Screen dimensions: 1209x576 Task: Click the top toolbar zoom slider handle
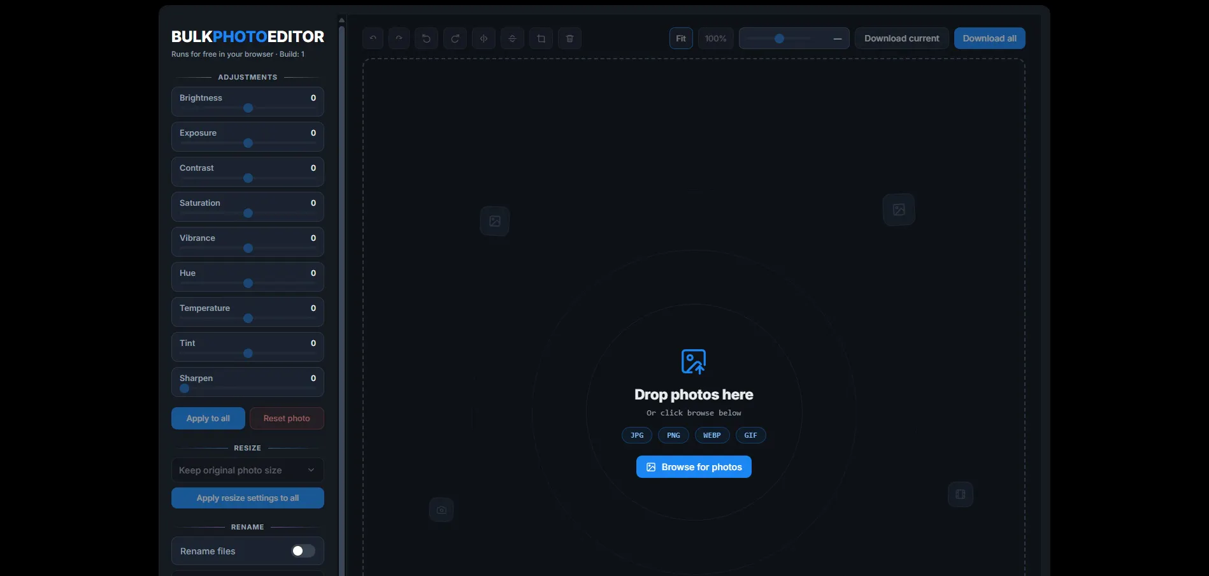click(x=779, y=39)
